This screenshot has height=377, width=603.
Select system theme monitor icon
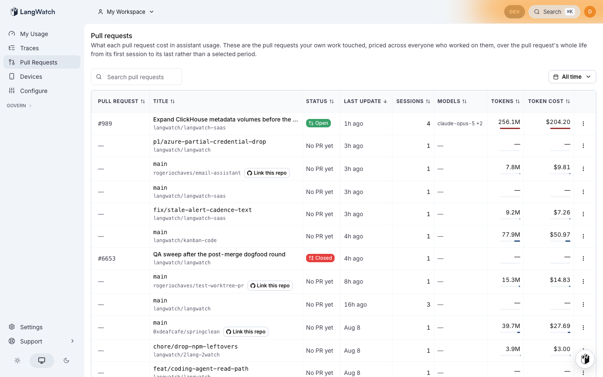click(42, 360)
